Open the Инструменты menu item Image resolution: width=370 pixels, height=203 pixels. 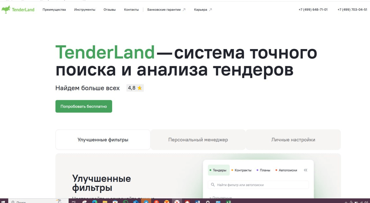[85, 10]
